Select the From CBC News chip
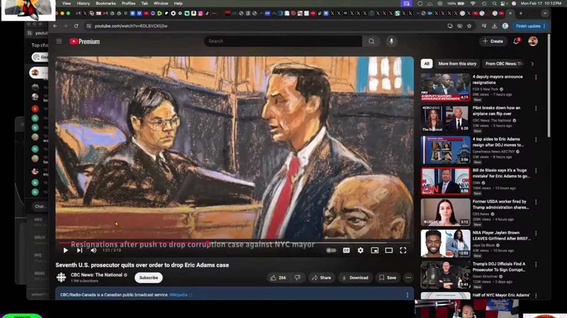 tap(504, 64)
